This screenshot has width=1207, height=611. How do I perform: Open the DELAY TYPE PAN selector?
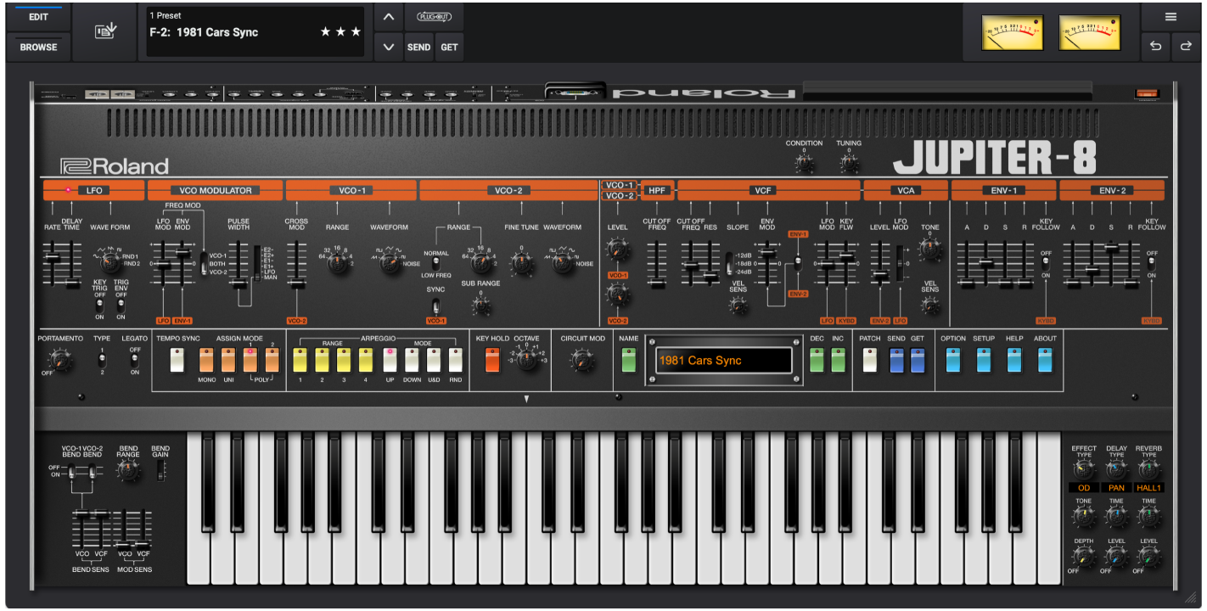1116,488
